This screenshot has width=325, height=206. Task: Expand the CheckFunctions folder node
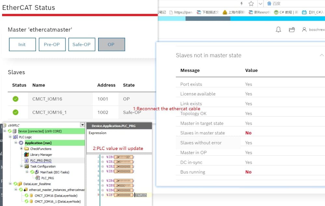(21, 149)
